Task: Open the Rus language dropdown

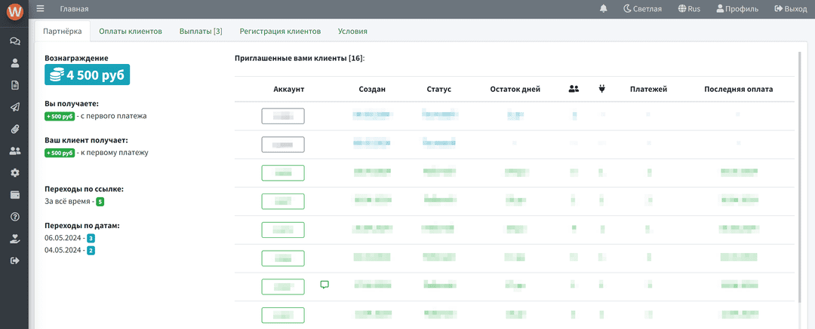Action: pyautogui.click(x=690, y=9)
